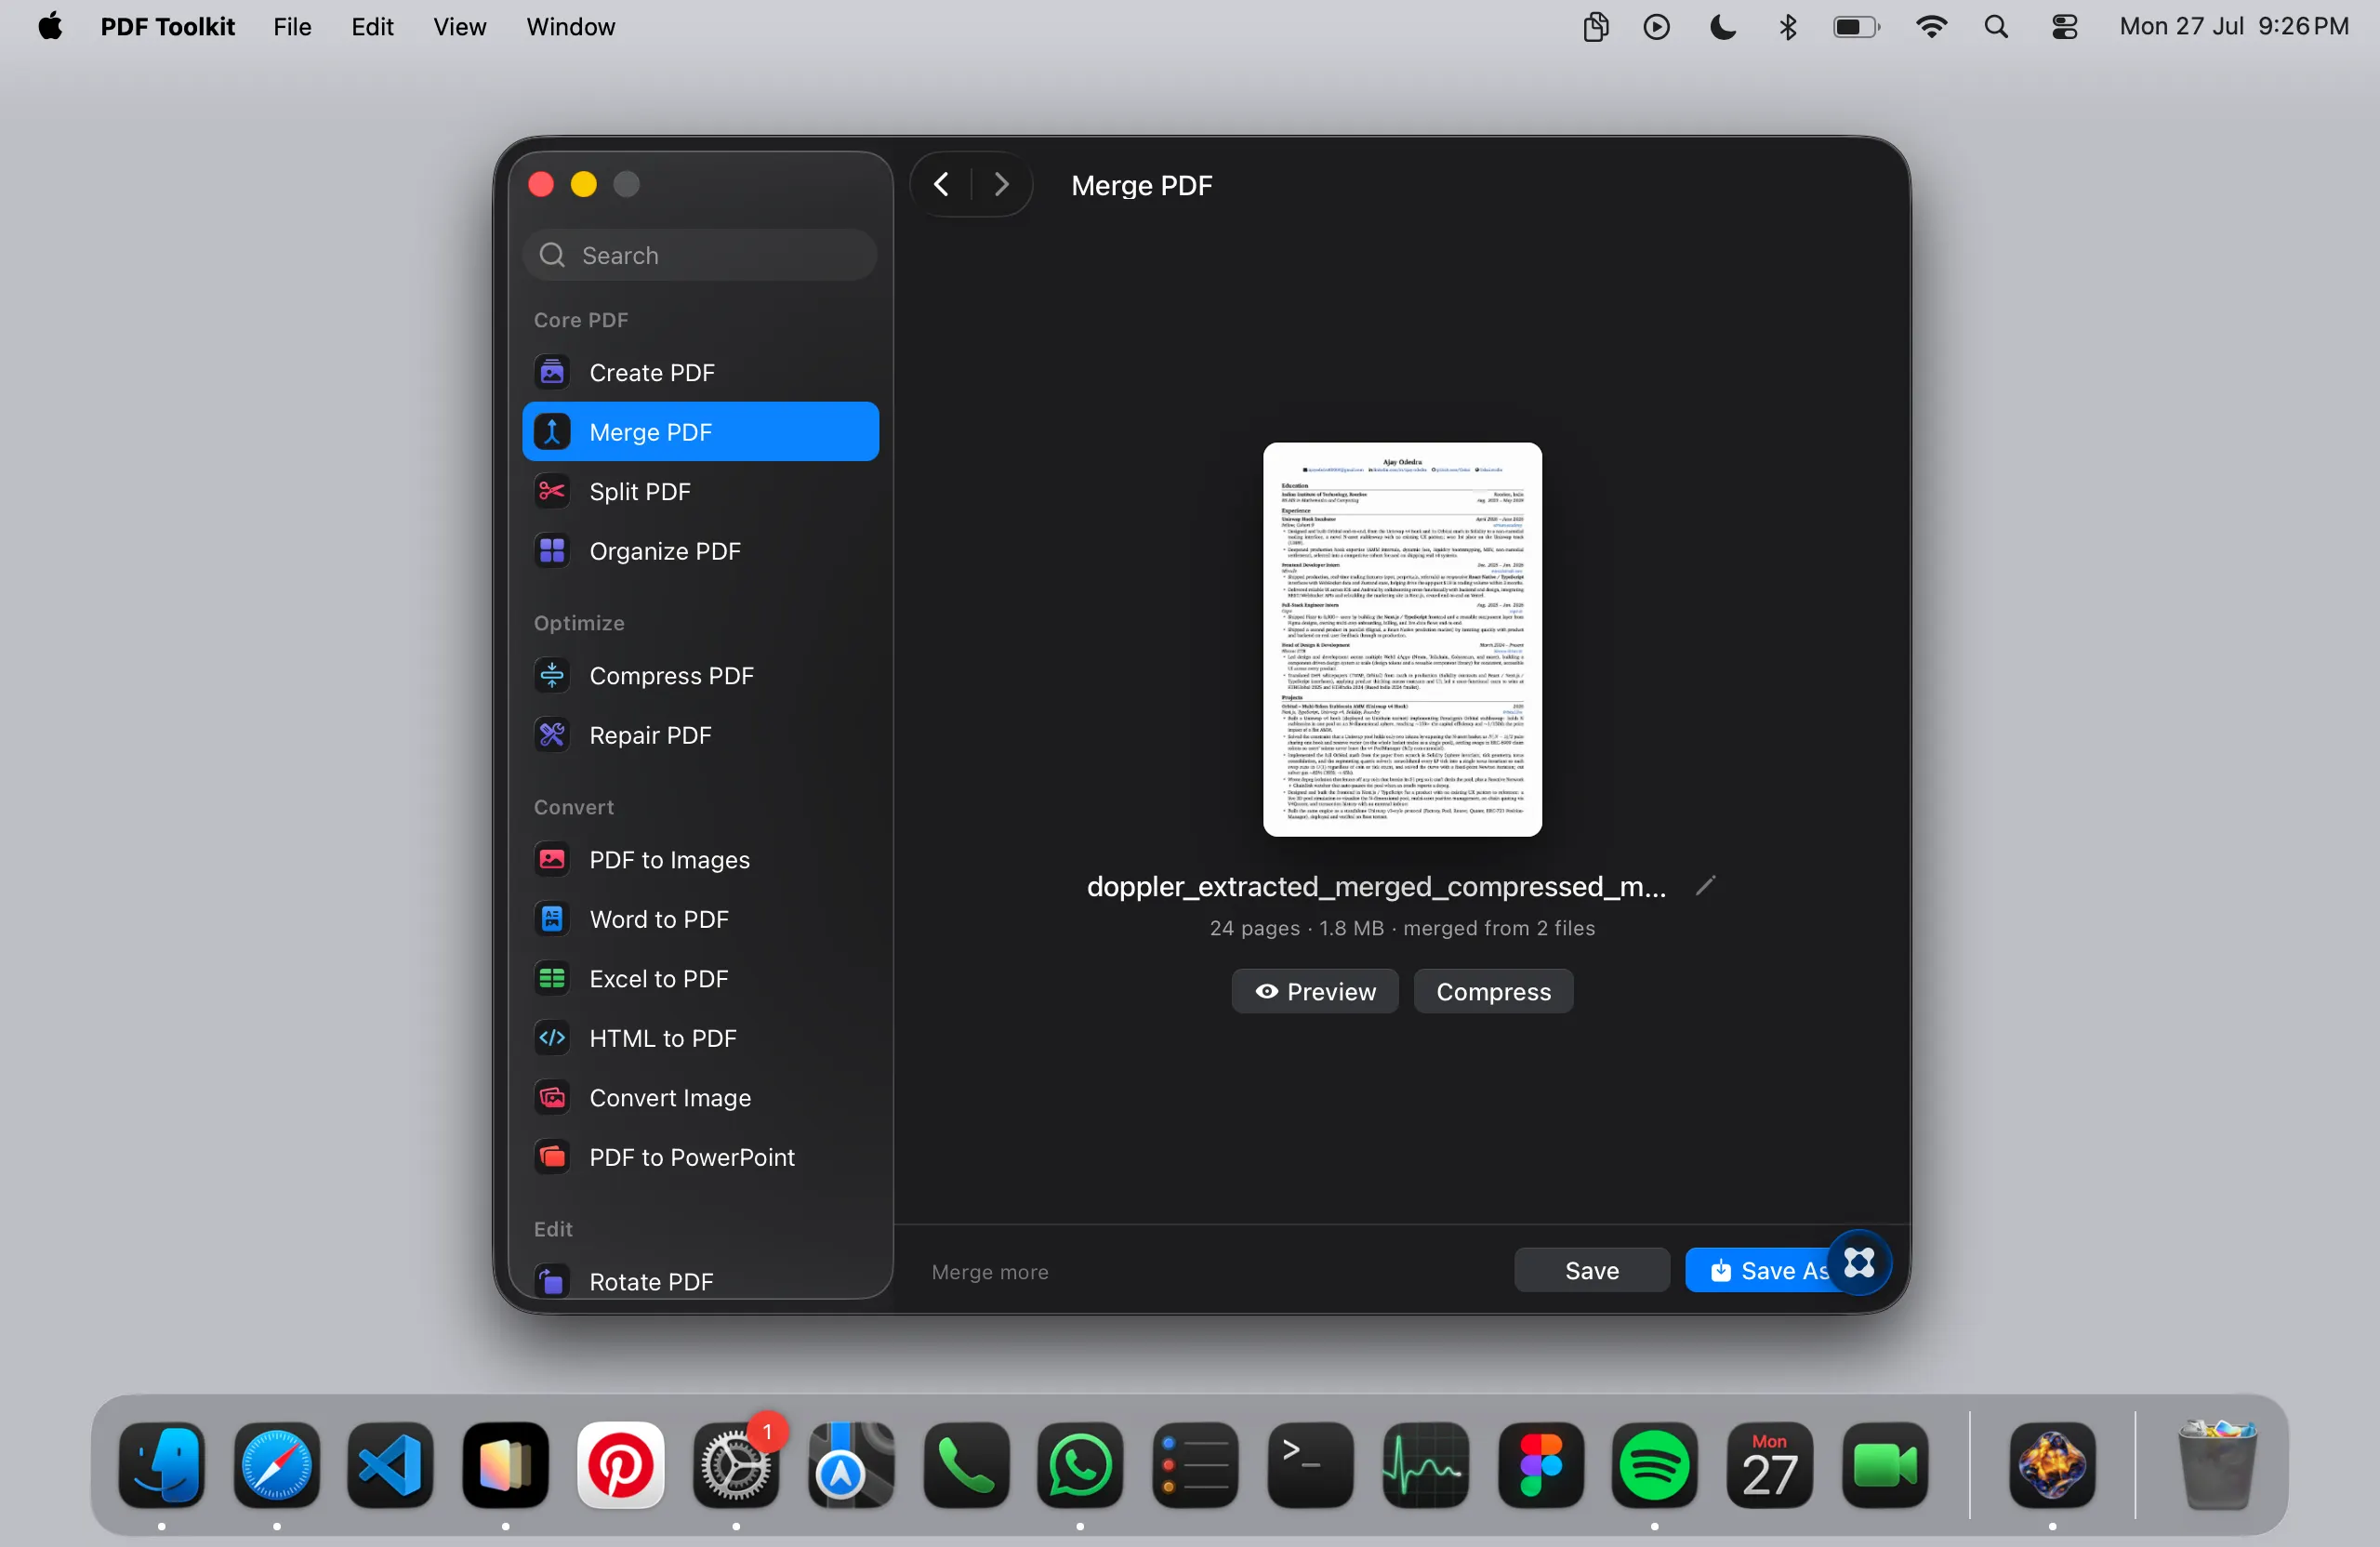Open Finder from the Dock

click(x=162, y=1465)
